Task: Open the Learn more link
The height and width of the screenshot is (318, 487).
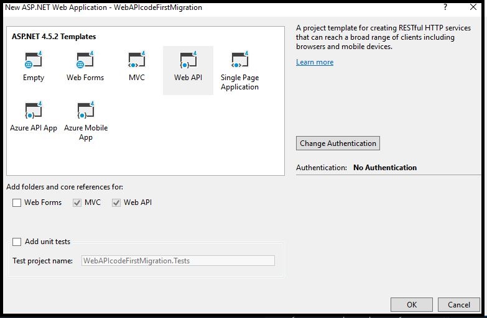Action: tap(315, 62)
